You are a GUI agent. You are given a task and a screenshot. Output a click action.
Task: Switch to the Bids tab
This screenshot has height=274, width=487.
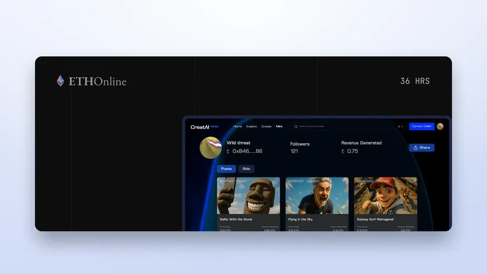coord(246,169)
